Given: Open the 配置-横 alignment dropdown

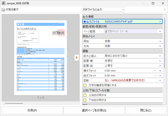Looking at the screenshot, I should [160, 61].
